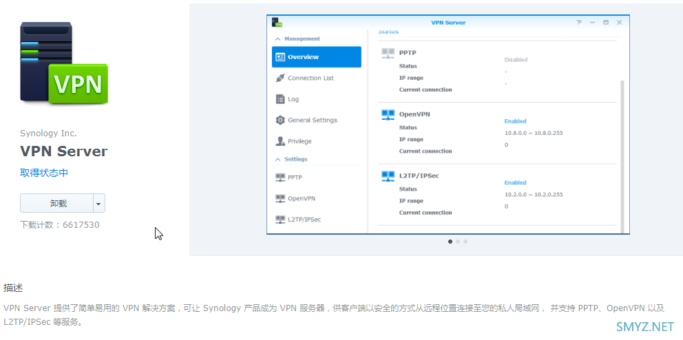Viewport: 683px width, 340px height.
Task: Click the VPN Server package icon
Action: point(63,63)
